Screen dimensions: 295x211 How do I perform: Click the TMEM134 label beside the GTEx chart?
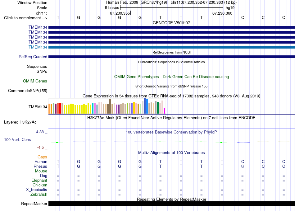pos(38,107)
